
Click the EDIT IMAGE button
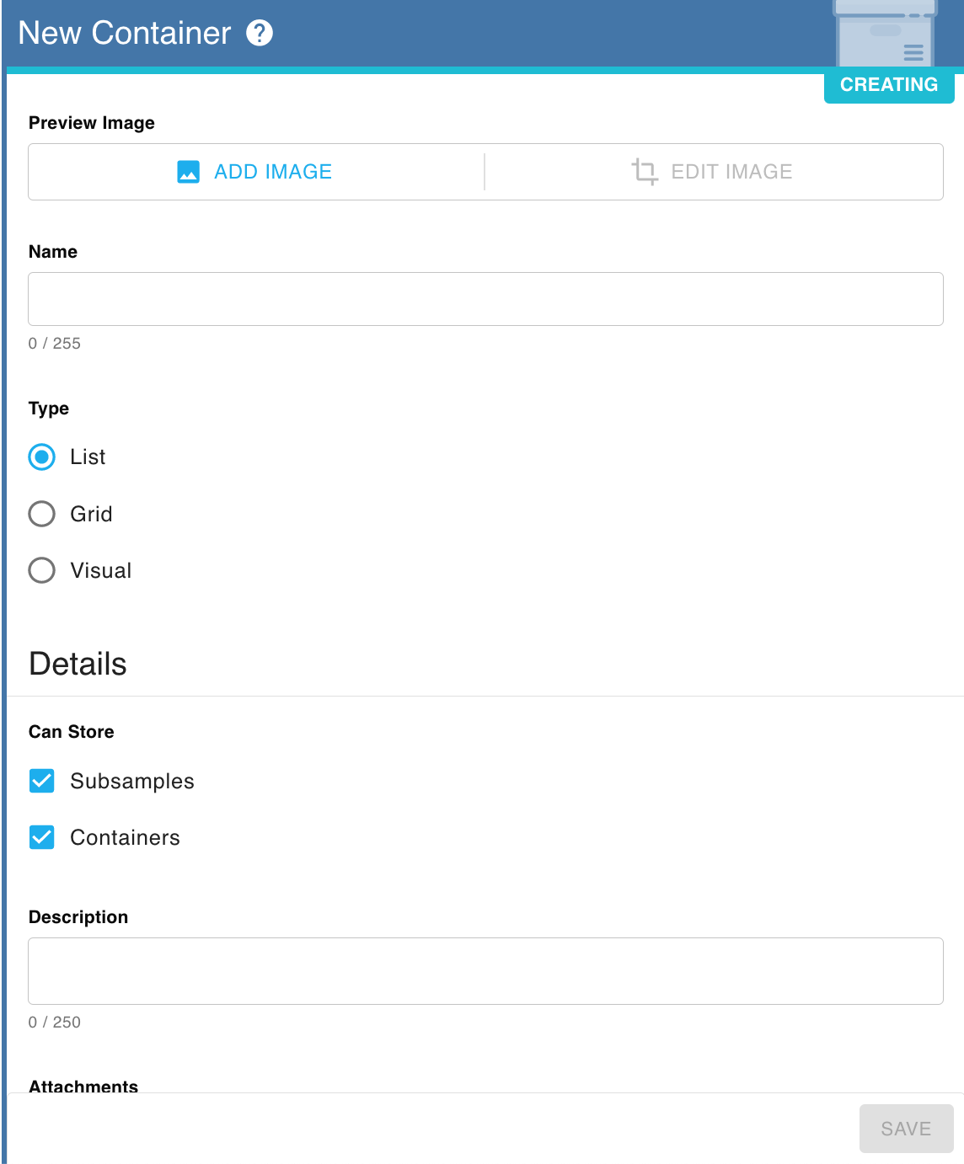click(x=714, y=172)
